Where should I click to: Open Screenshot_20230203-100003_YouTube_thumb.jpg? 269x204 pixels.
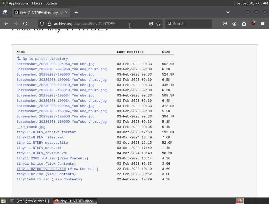[x=61, y=80]
